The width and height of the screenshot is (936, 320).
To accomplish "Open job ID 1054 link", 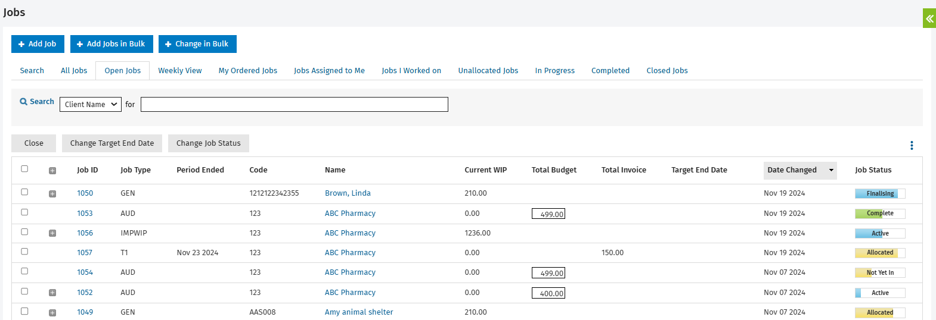I will pos(85,272).
